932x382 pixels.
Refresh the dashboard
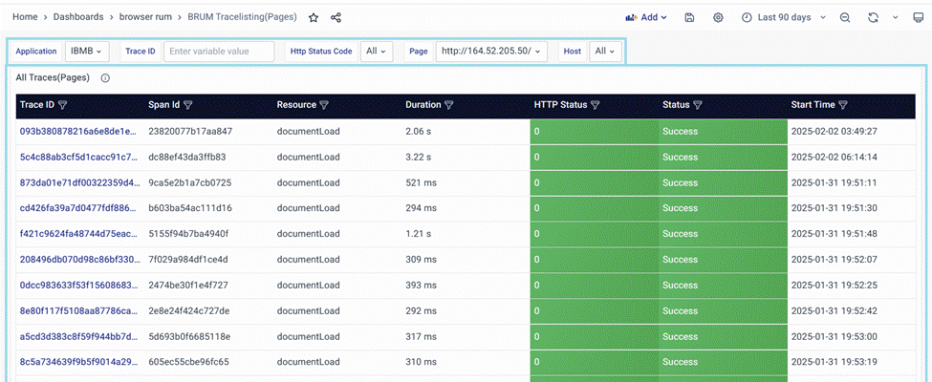point(873,17)
